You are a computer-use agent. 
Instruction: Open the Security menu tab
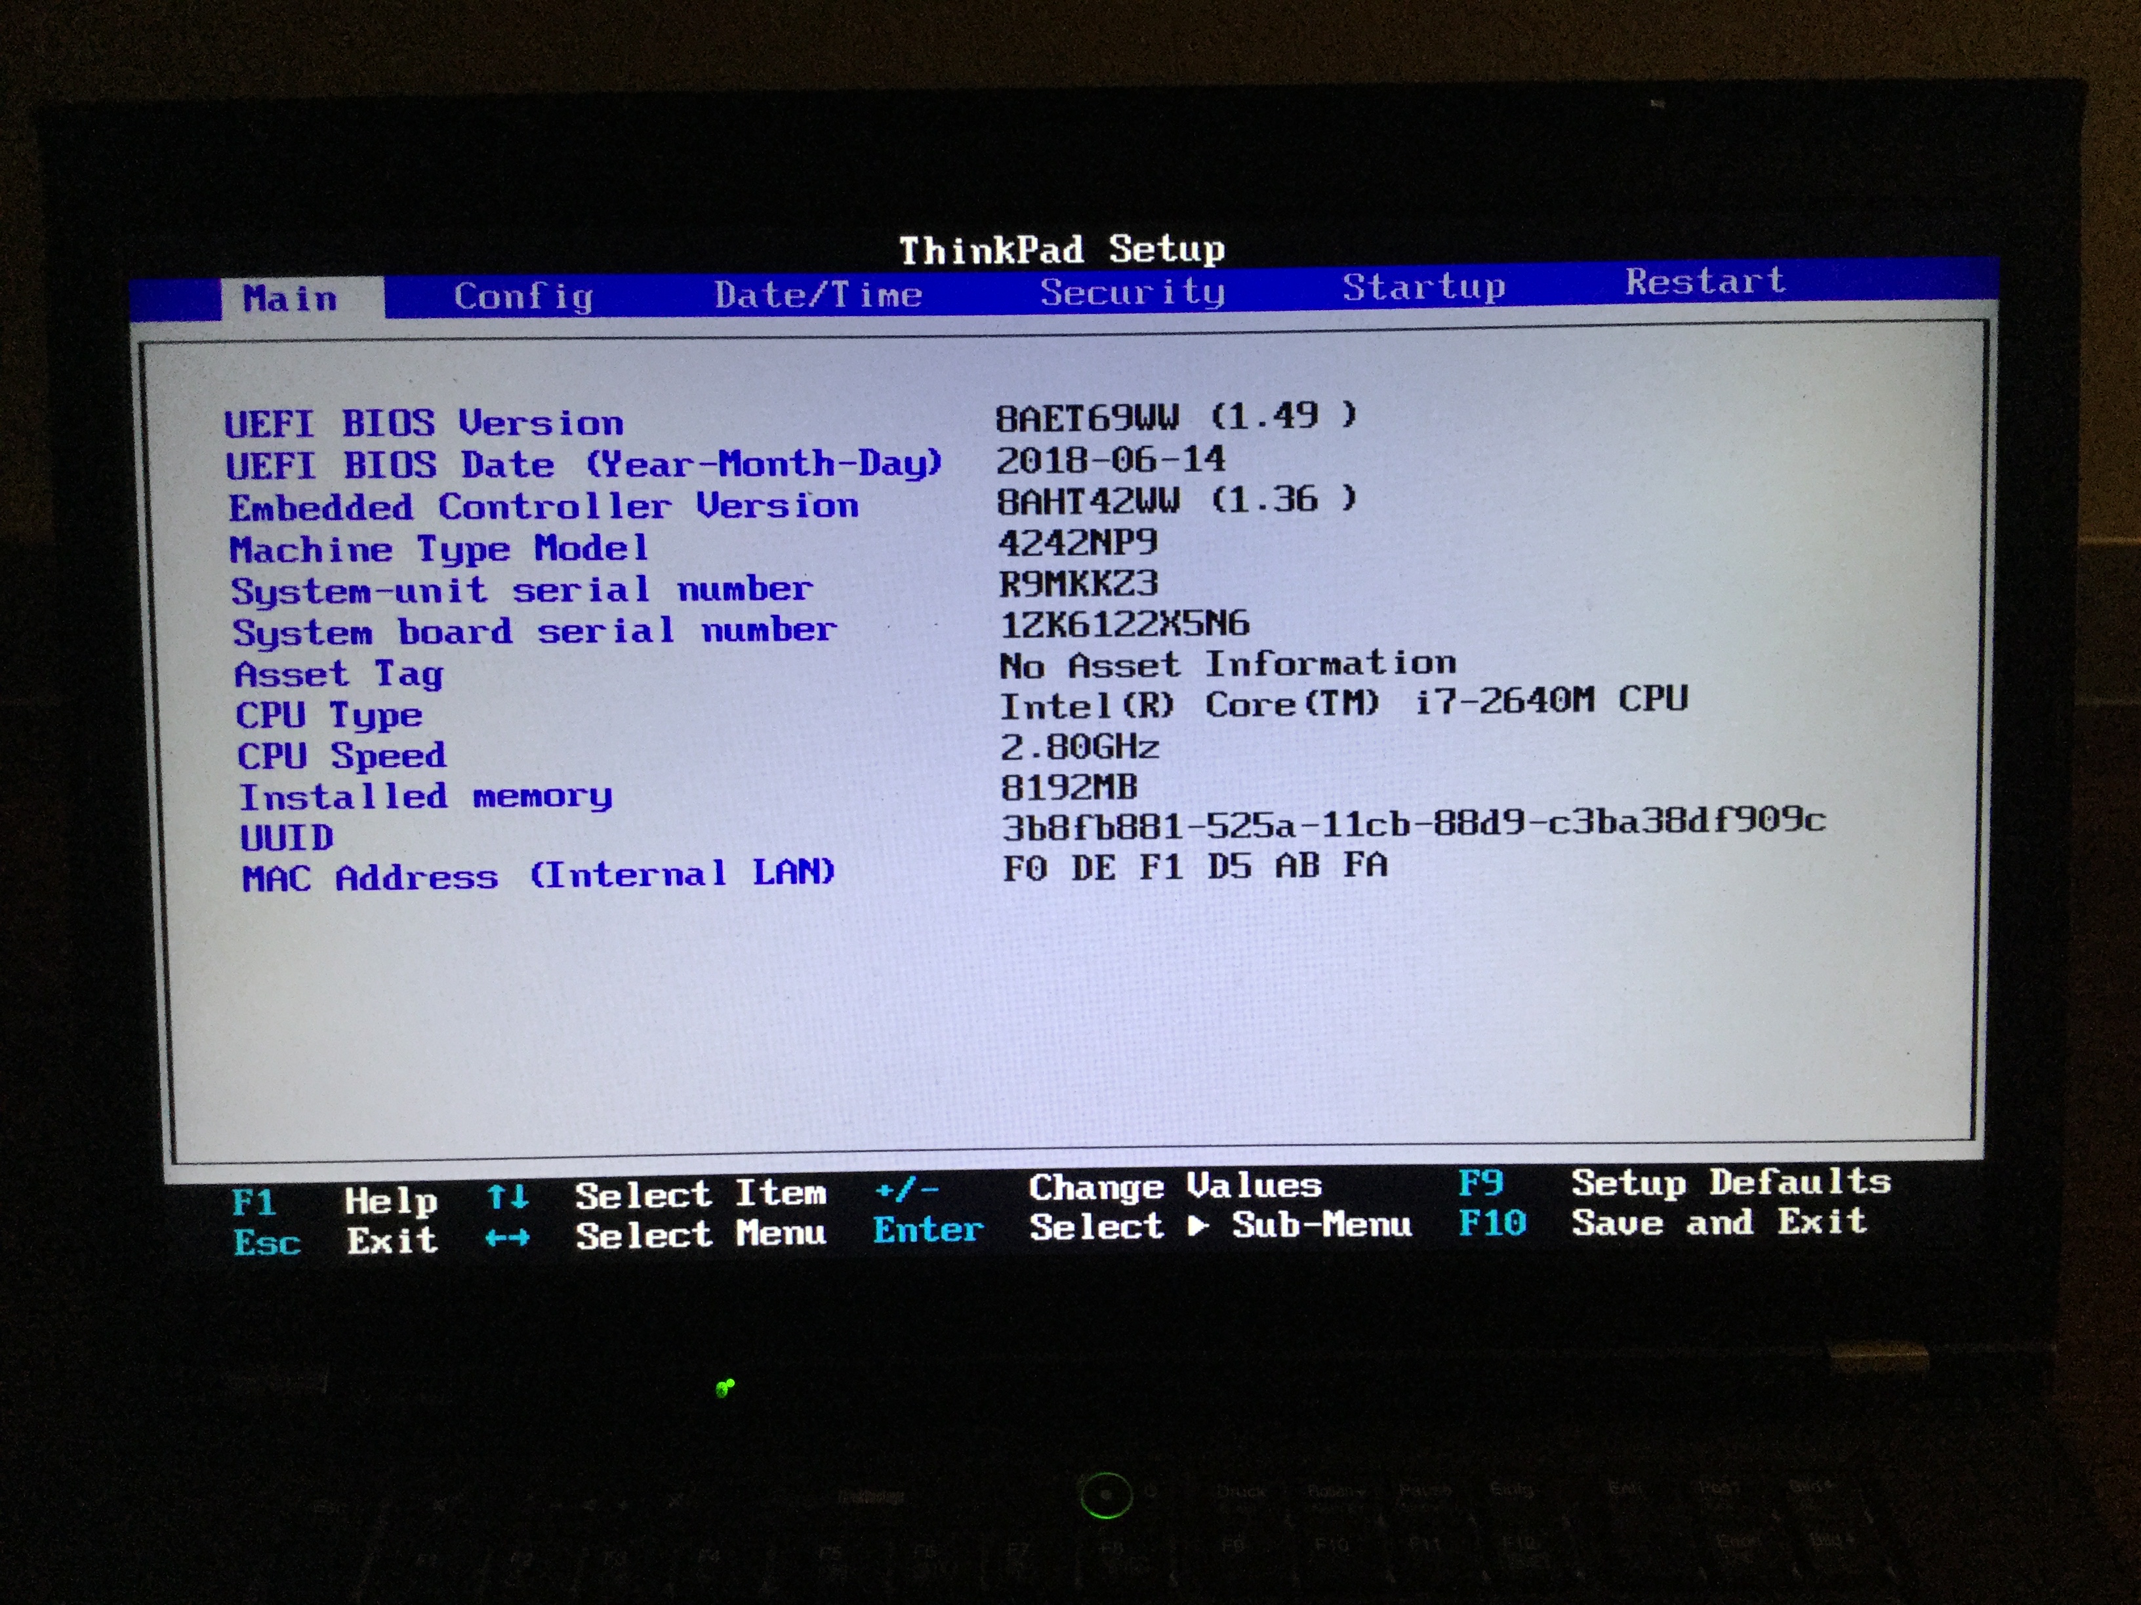point(1132,291)
